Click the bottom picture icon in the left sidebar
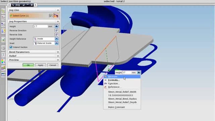215x121 pixels. 3,75
